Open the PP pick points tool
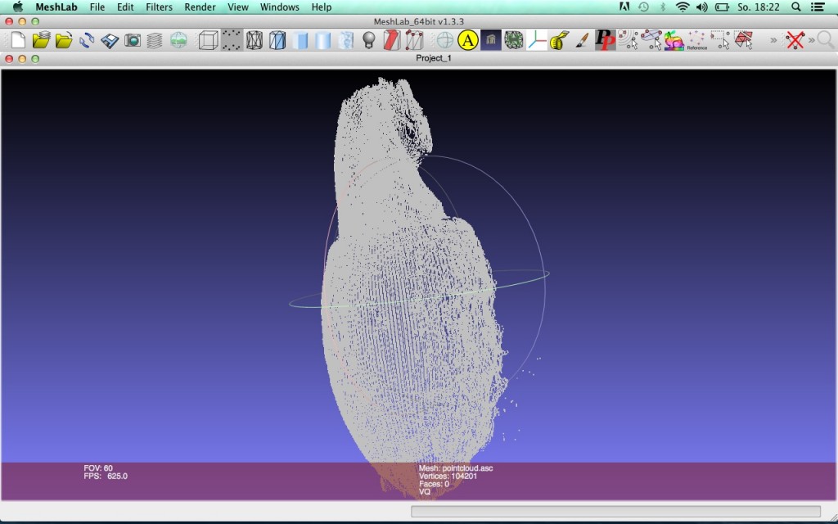Viewport: 838px width, 524px height. pos(605,40)
